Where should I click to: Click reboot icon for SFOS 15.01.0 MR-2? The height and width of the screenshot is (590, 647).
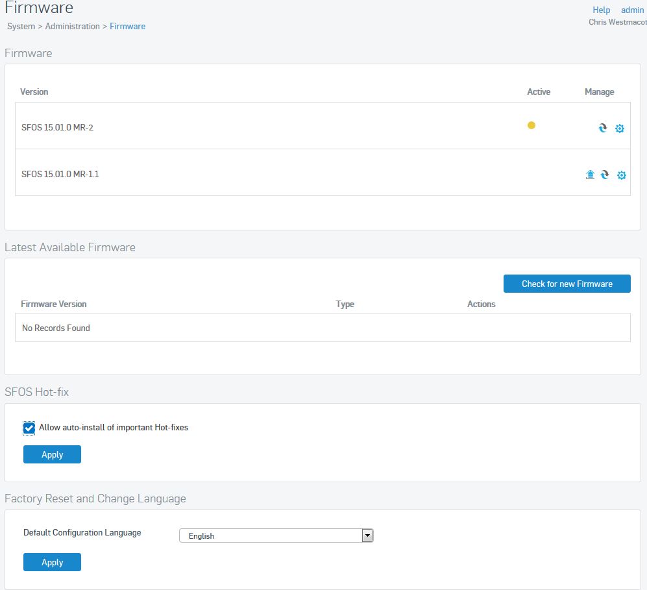603,128
